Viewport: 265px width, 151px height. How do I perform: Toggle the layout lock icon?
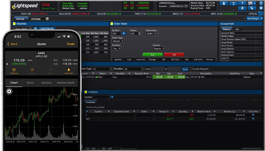(x=252, y=8)
